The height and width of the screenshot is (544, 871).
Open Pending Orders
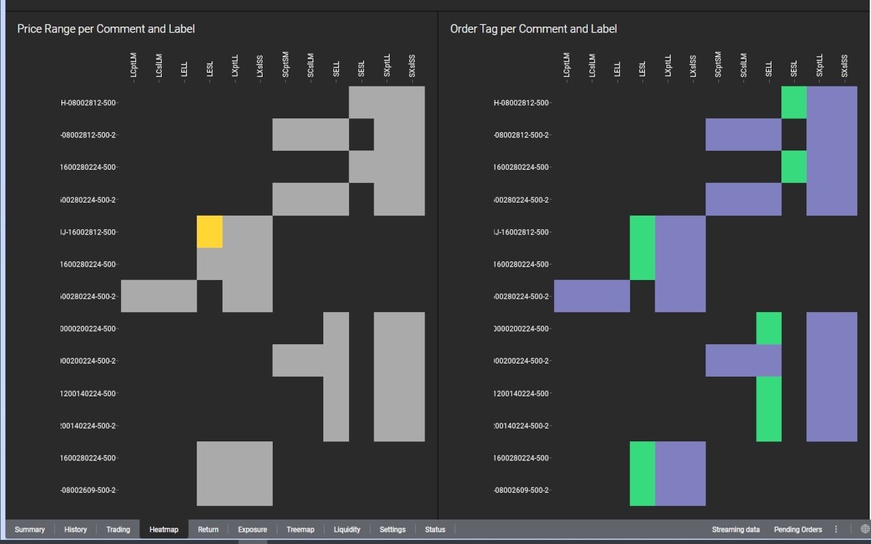[x=798, y=529]
